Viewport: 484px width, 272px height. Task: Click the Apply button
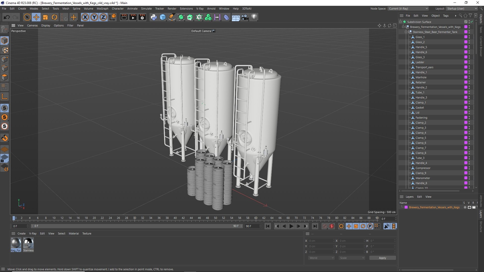click(382, 258)
